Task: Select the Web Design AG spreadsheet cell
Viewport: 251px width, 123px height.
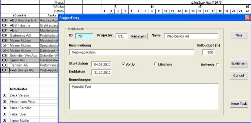Action: 24,70
